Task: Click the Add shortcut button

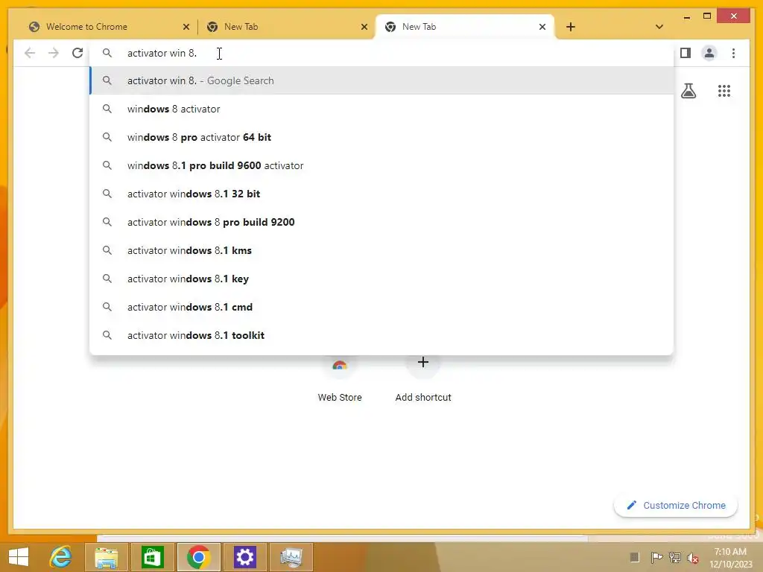Action: (423, 379)
